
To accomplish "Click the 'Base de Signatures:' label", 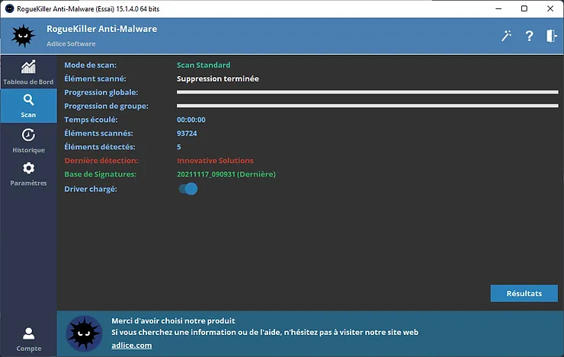I will (101, 174).
